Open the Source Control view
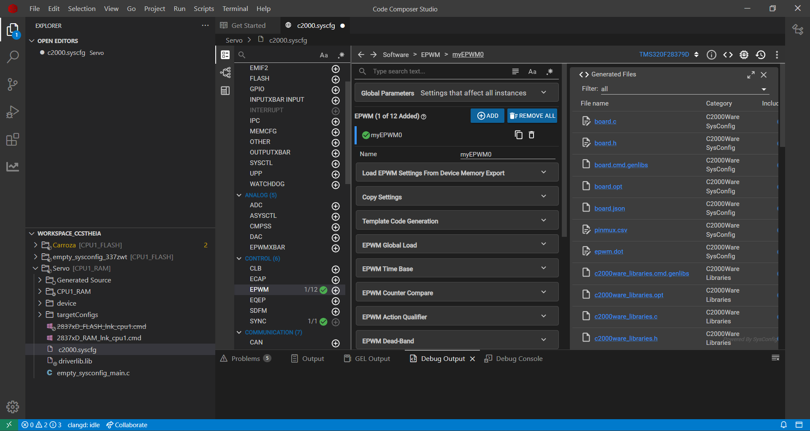Screen dimensions: 810x431 pyautogui.click(x=13, y=84)
